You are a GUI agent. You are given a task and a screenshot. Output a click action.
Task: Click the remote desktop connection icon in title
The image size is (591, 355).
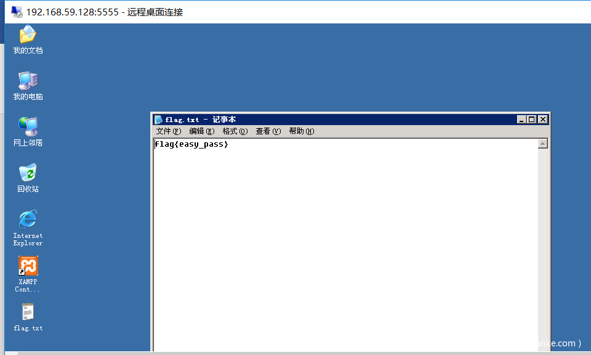pyautogui.click(x=17, y=12)
